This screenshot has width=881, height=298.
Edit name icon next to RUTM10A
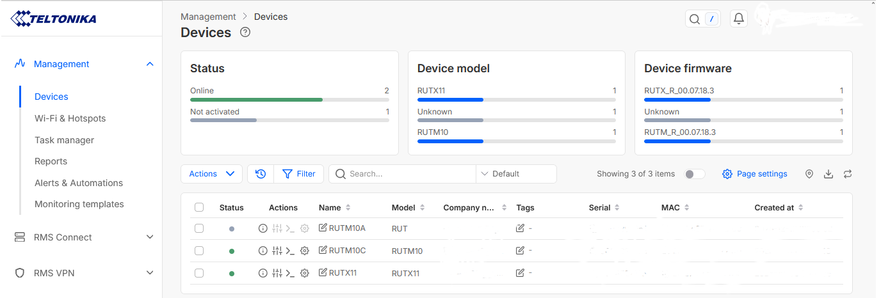click(323, 228)
